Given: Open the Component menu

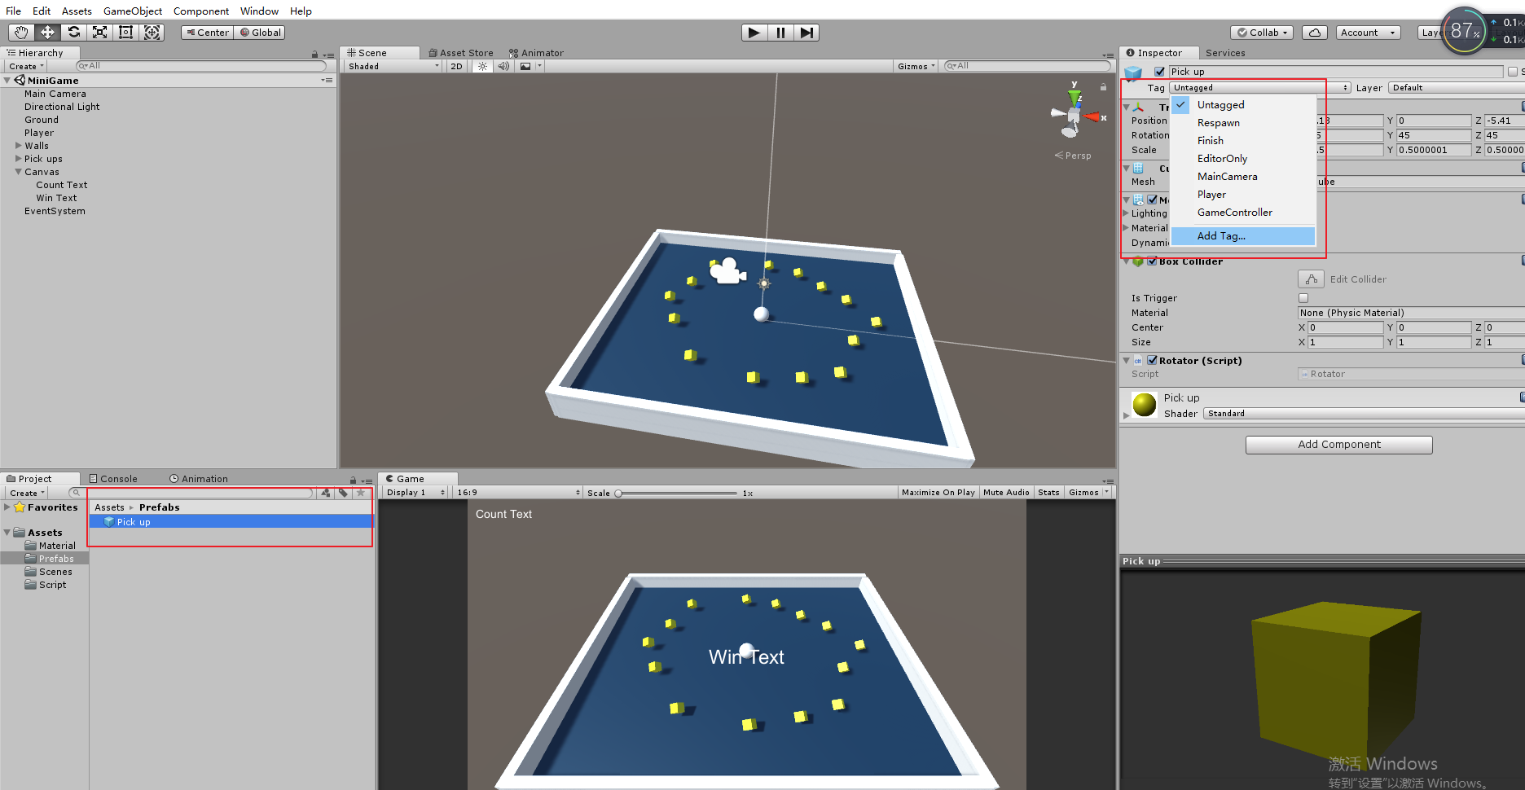Looking at the screenshot, I should point(201,11).
